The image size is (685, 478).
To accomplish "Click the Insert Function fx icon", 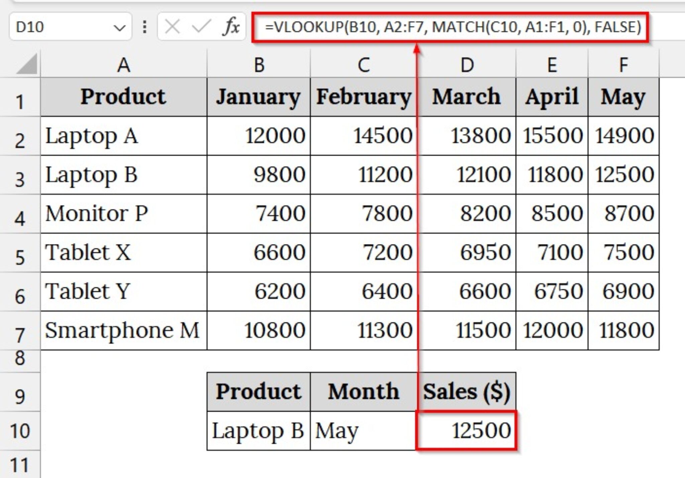I will pos(231,26).
